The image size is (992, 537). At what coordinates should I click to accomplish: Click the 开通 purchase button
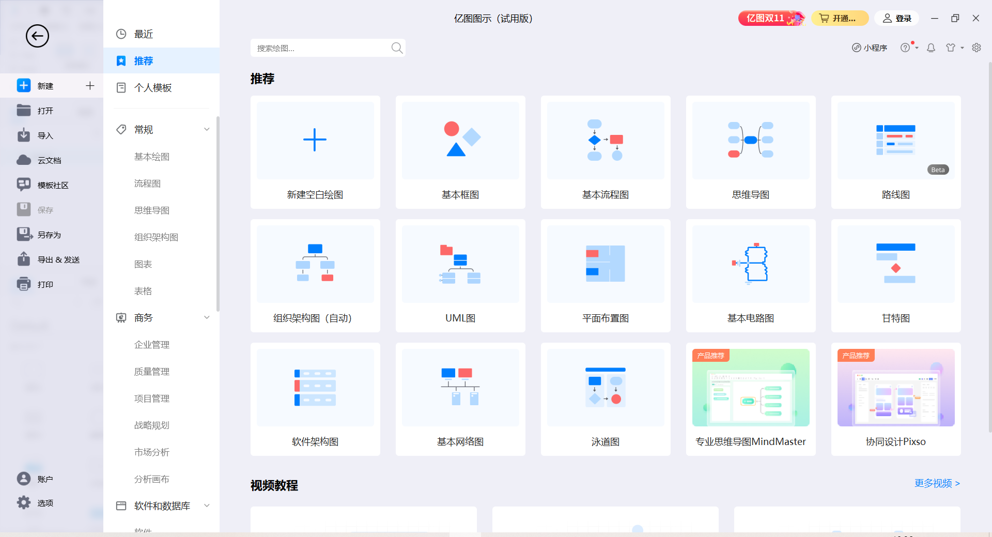[840, 18]
